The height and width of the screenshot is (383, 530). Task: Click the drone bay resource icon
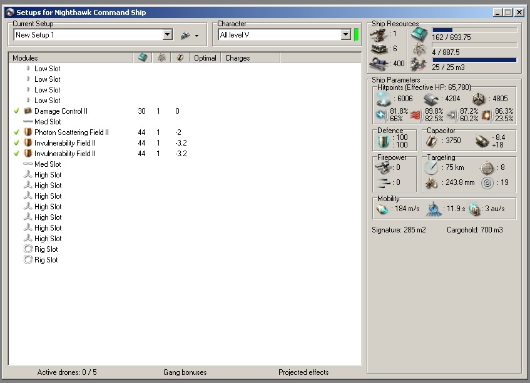pos(419,64)
